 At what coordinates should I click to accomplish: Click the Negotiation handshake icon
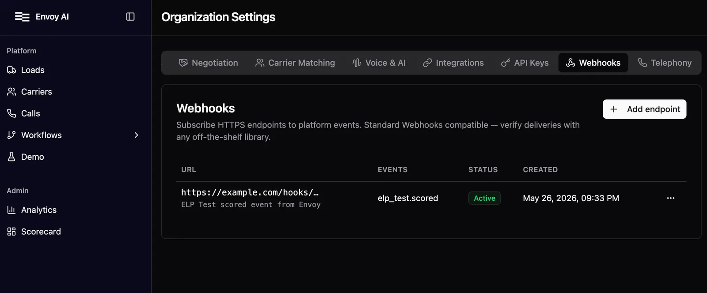(x=183, y=63)
